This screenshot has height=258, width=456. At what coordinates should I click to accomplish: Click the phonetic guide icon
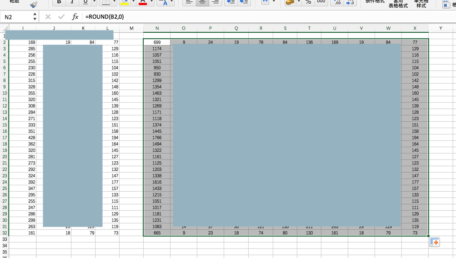coord(163,2)
